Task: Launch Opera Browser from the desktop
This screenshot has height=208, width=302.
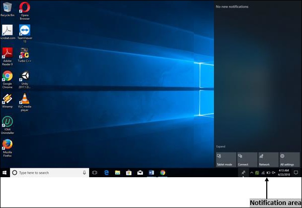Action: 24,8
